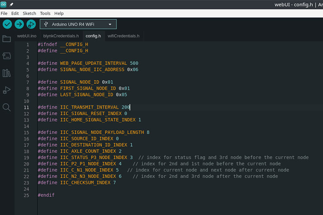Click the #ifndef __CONFIG_H line
This screenshot has width=323, height=215.
click(63, 44)
